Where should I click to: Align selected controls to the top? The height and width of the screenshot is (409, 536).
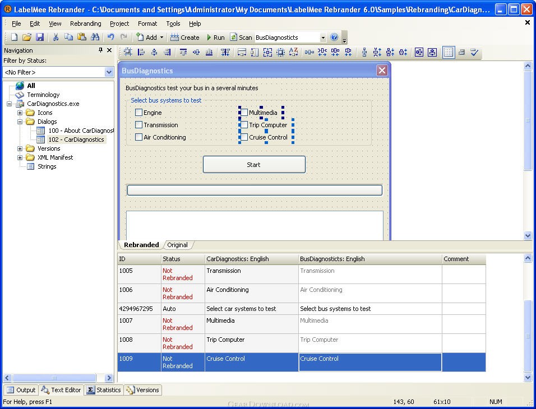183,52
